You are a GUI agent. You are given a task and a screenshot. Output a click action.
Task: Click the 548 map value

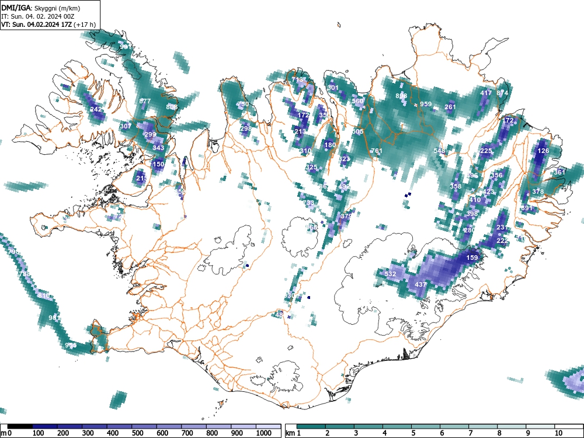439,151
